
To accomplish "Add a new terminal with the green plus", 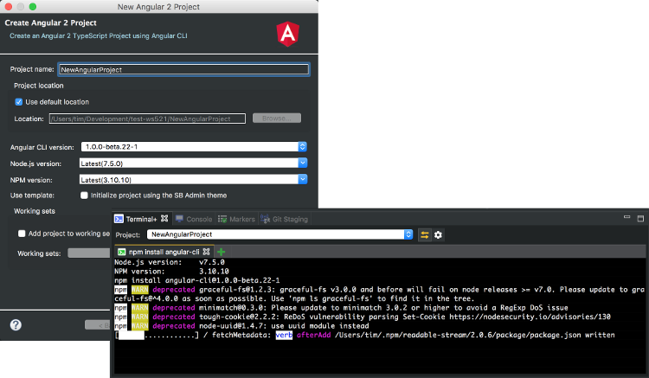I will (221, 252).
